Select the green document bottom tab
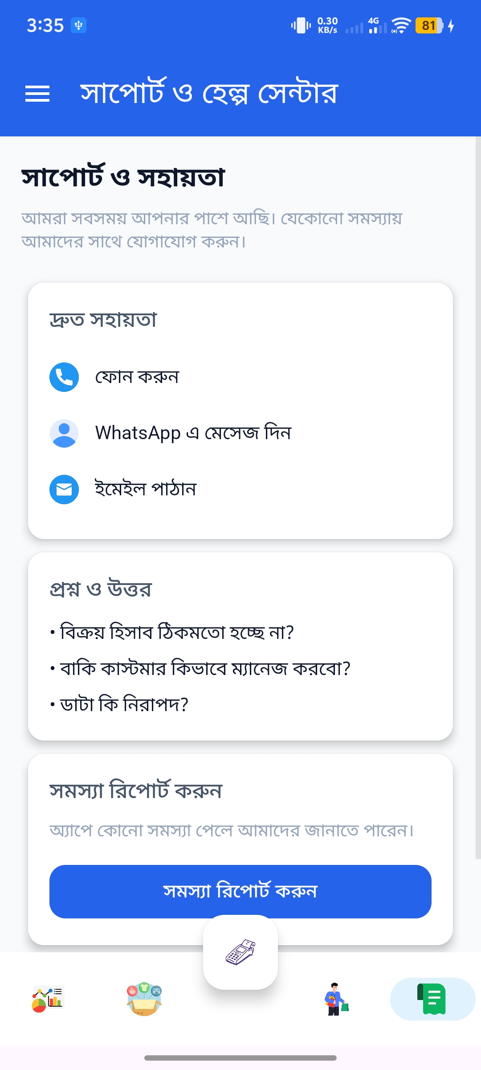481x1070 pixels. tap(432, 999)
